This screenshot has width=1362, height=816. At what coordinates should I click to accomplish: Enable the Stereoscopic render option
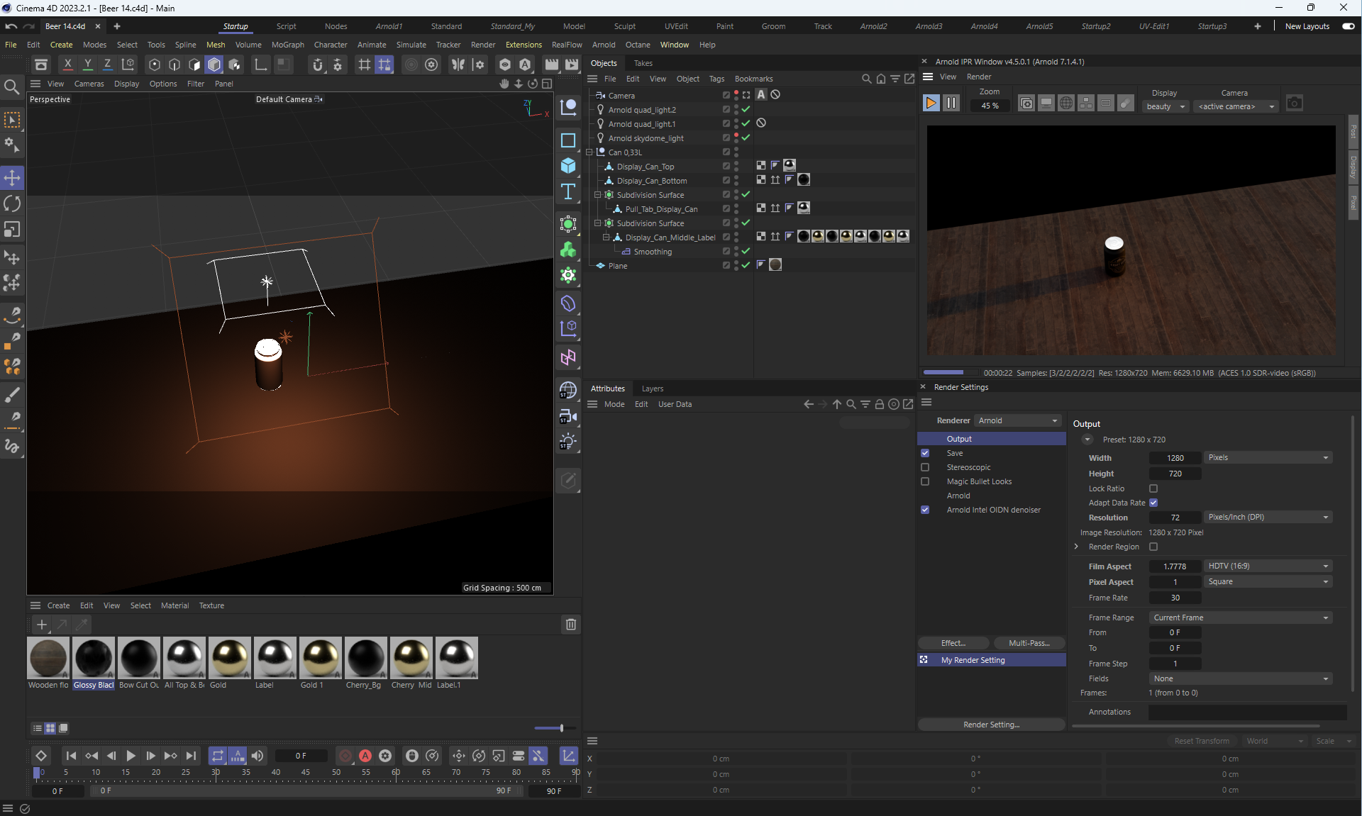925,467
